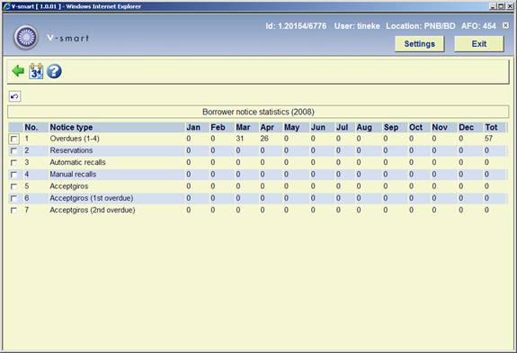Click the Tot column header
The height and width of the screenshot is (353, 517).
point(491,128)
